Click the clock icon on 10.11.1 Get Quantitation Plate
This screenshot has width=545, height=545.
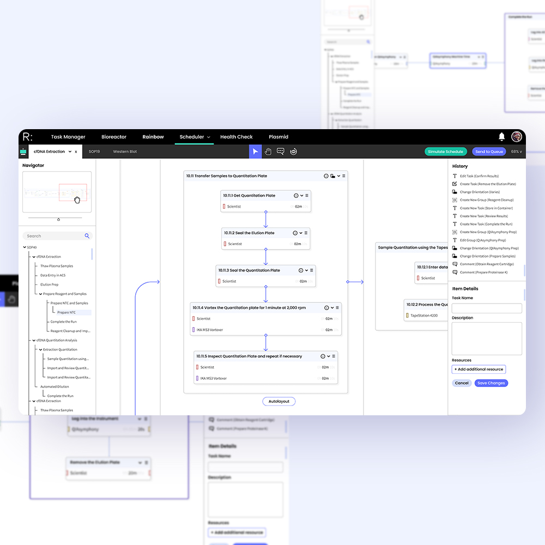pyautogui.click(x=296, y=195)
